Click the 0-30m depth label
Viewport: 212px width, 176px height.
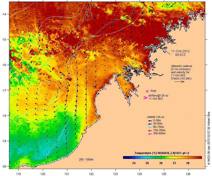157,121
